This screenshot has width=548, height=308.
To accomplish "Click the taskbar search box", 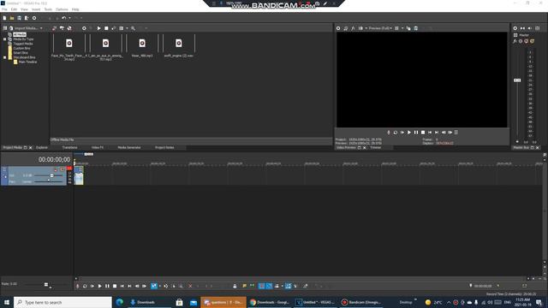I will [x=63, y=302].
